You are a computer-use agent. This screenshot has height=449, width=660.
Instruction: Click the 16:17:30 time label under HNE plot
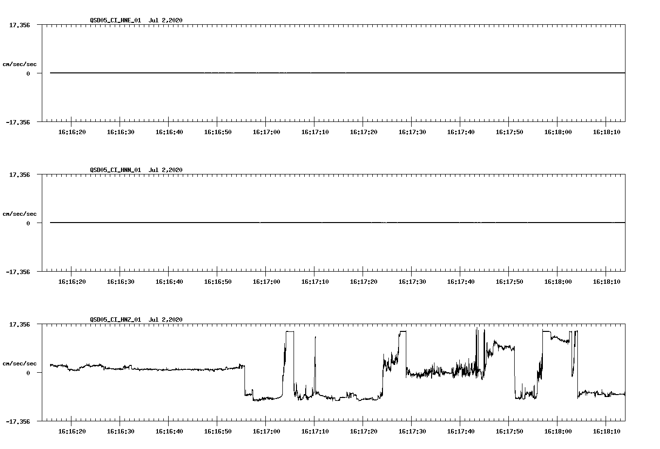point(412,132)
